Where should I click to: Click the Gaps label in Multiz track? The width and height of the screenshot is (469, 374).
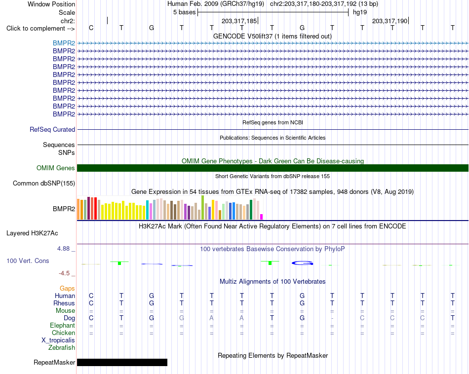tap(67, 288)
